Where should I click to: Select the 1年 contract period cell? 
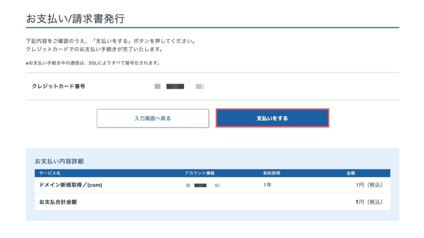267,185
